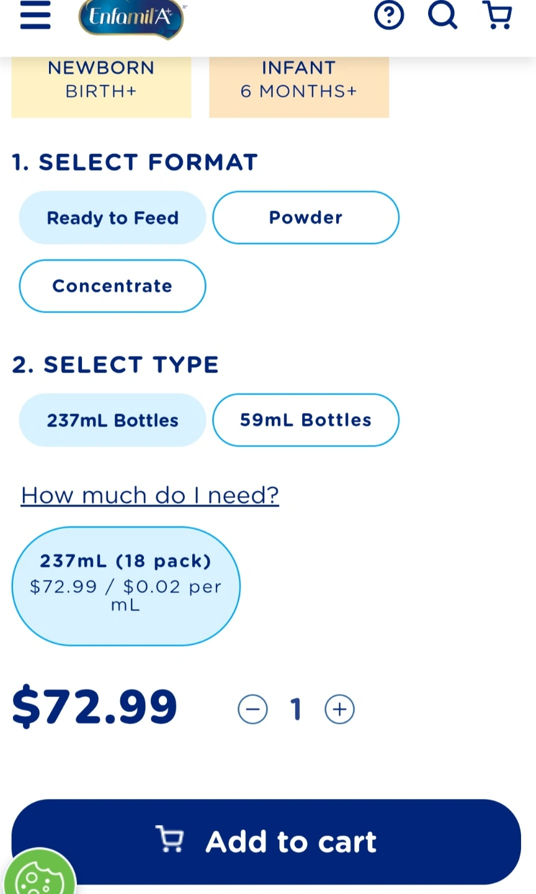536x894 pixels.
Task: Open the shopping cart icon
Action: (x=497, y=16)
